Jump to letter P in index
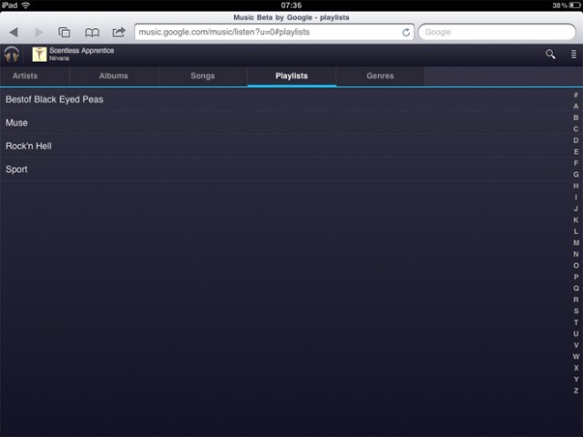Viewport: 583px width, 437px height. [576, 277]
